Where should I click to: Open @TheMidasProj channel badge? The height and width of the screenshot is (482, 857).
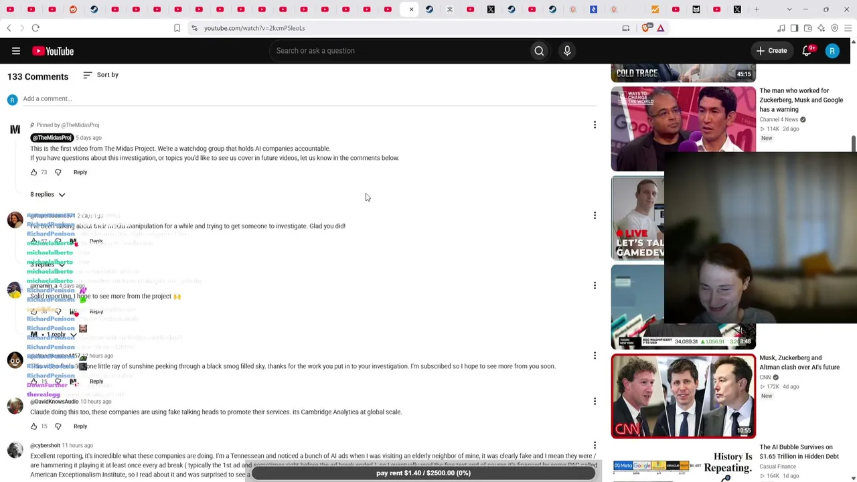click(x=52, y=138)
